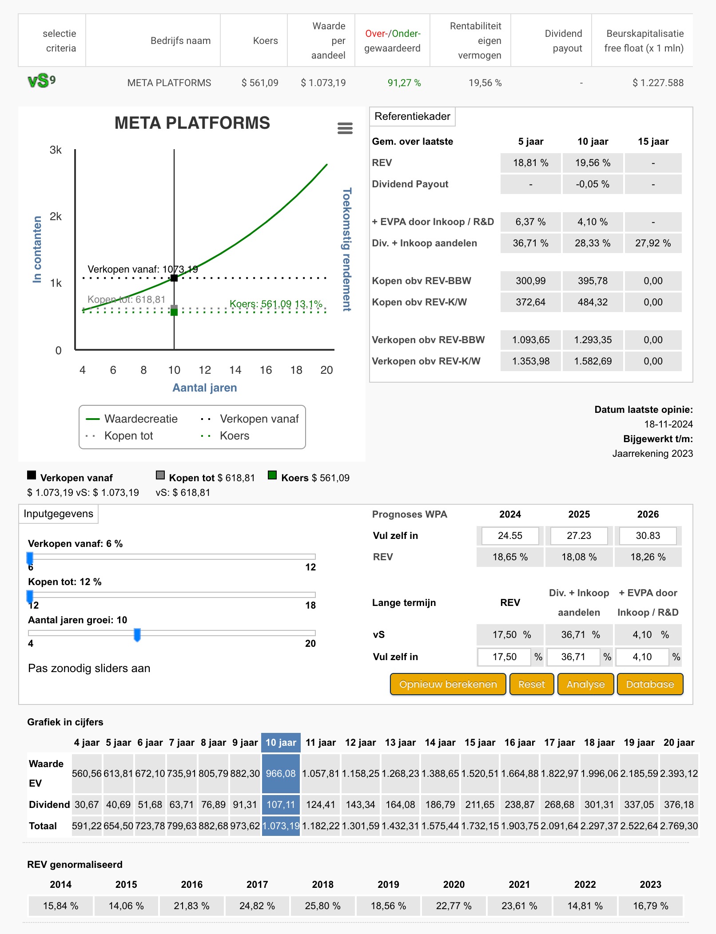Select the Referentiekader tab
This screenshot has height=934, width=716.
coord(412,116)
